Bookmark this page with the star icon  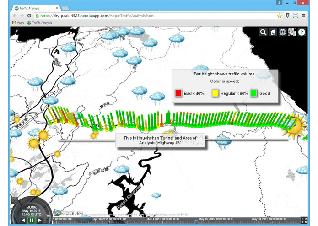coord(280,16)
